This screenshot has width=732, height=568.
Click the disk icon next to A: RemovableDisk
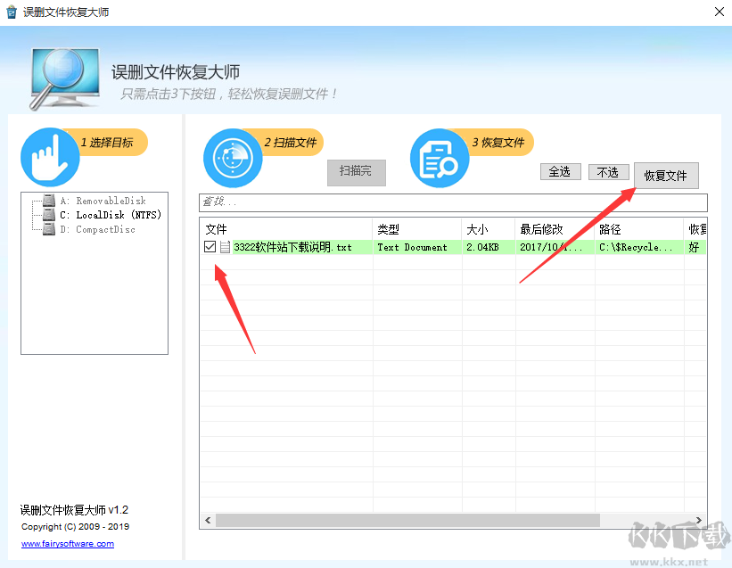tap(47, 201)
